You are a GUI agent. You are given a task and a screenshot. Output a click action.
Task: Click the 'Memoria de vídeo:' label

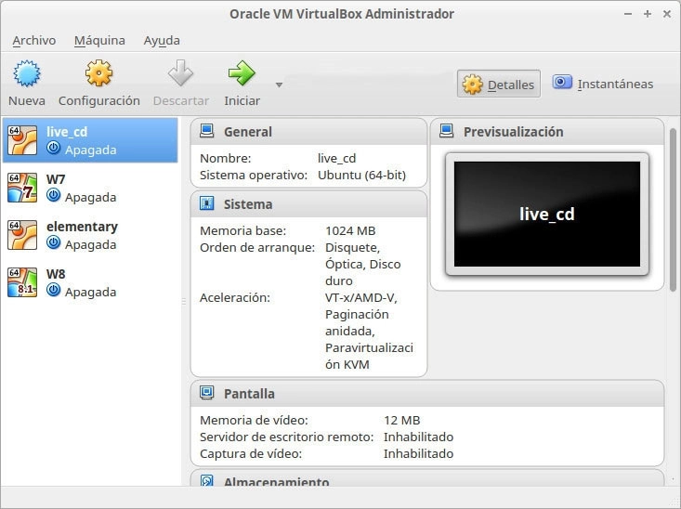click(x=254, y=421)
